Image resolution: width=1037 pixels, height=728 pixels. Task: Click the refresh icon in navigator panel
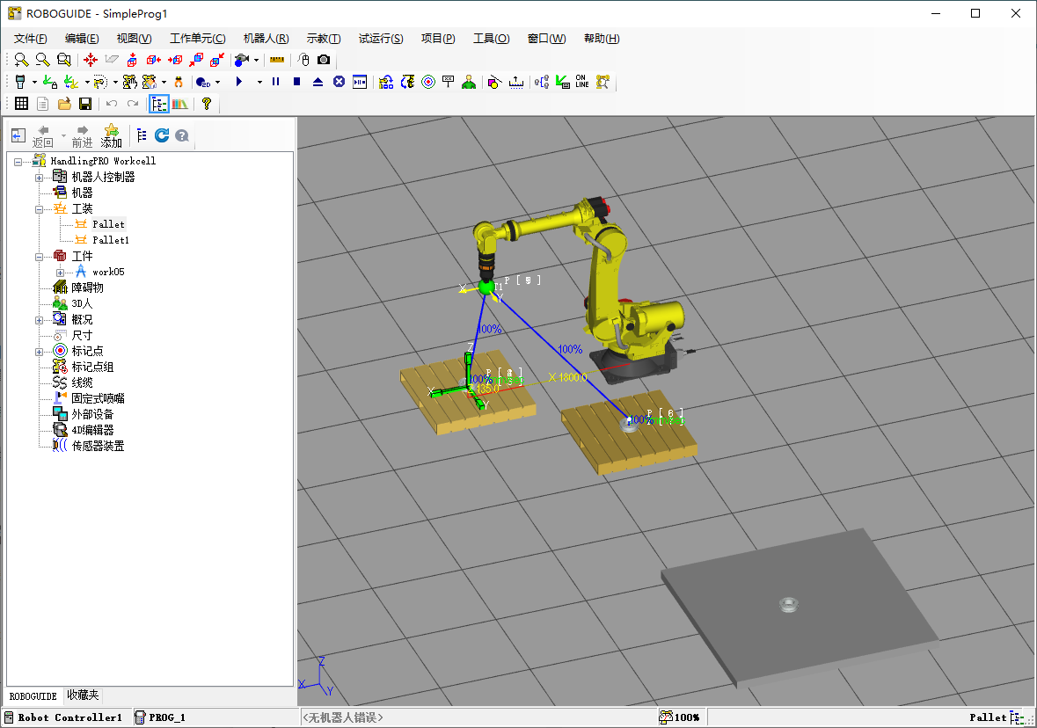click(x=162, y=135)
